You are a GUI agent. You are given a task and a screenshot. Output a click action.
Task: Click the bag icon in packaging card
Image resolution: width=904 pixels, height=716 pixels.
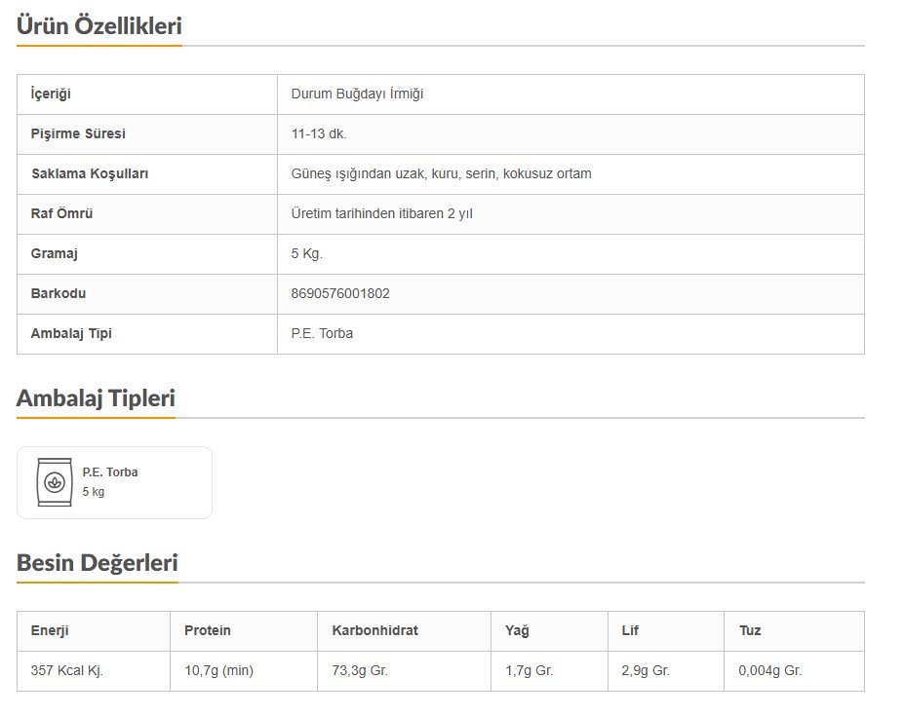click(x=54, y=481)
